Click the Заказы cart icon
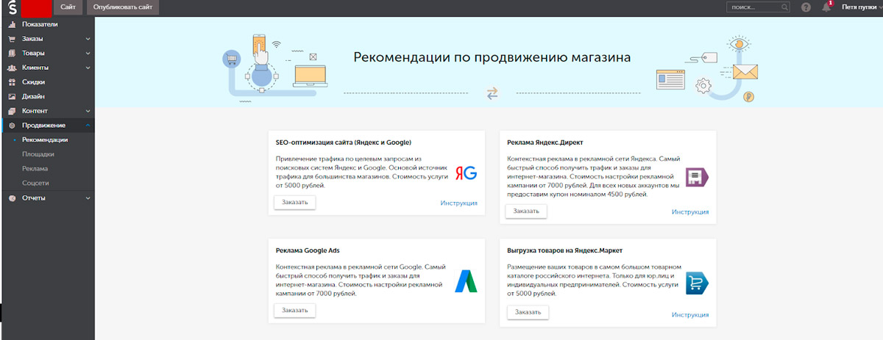The image size is (883, 340). (x=12, y=38)
